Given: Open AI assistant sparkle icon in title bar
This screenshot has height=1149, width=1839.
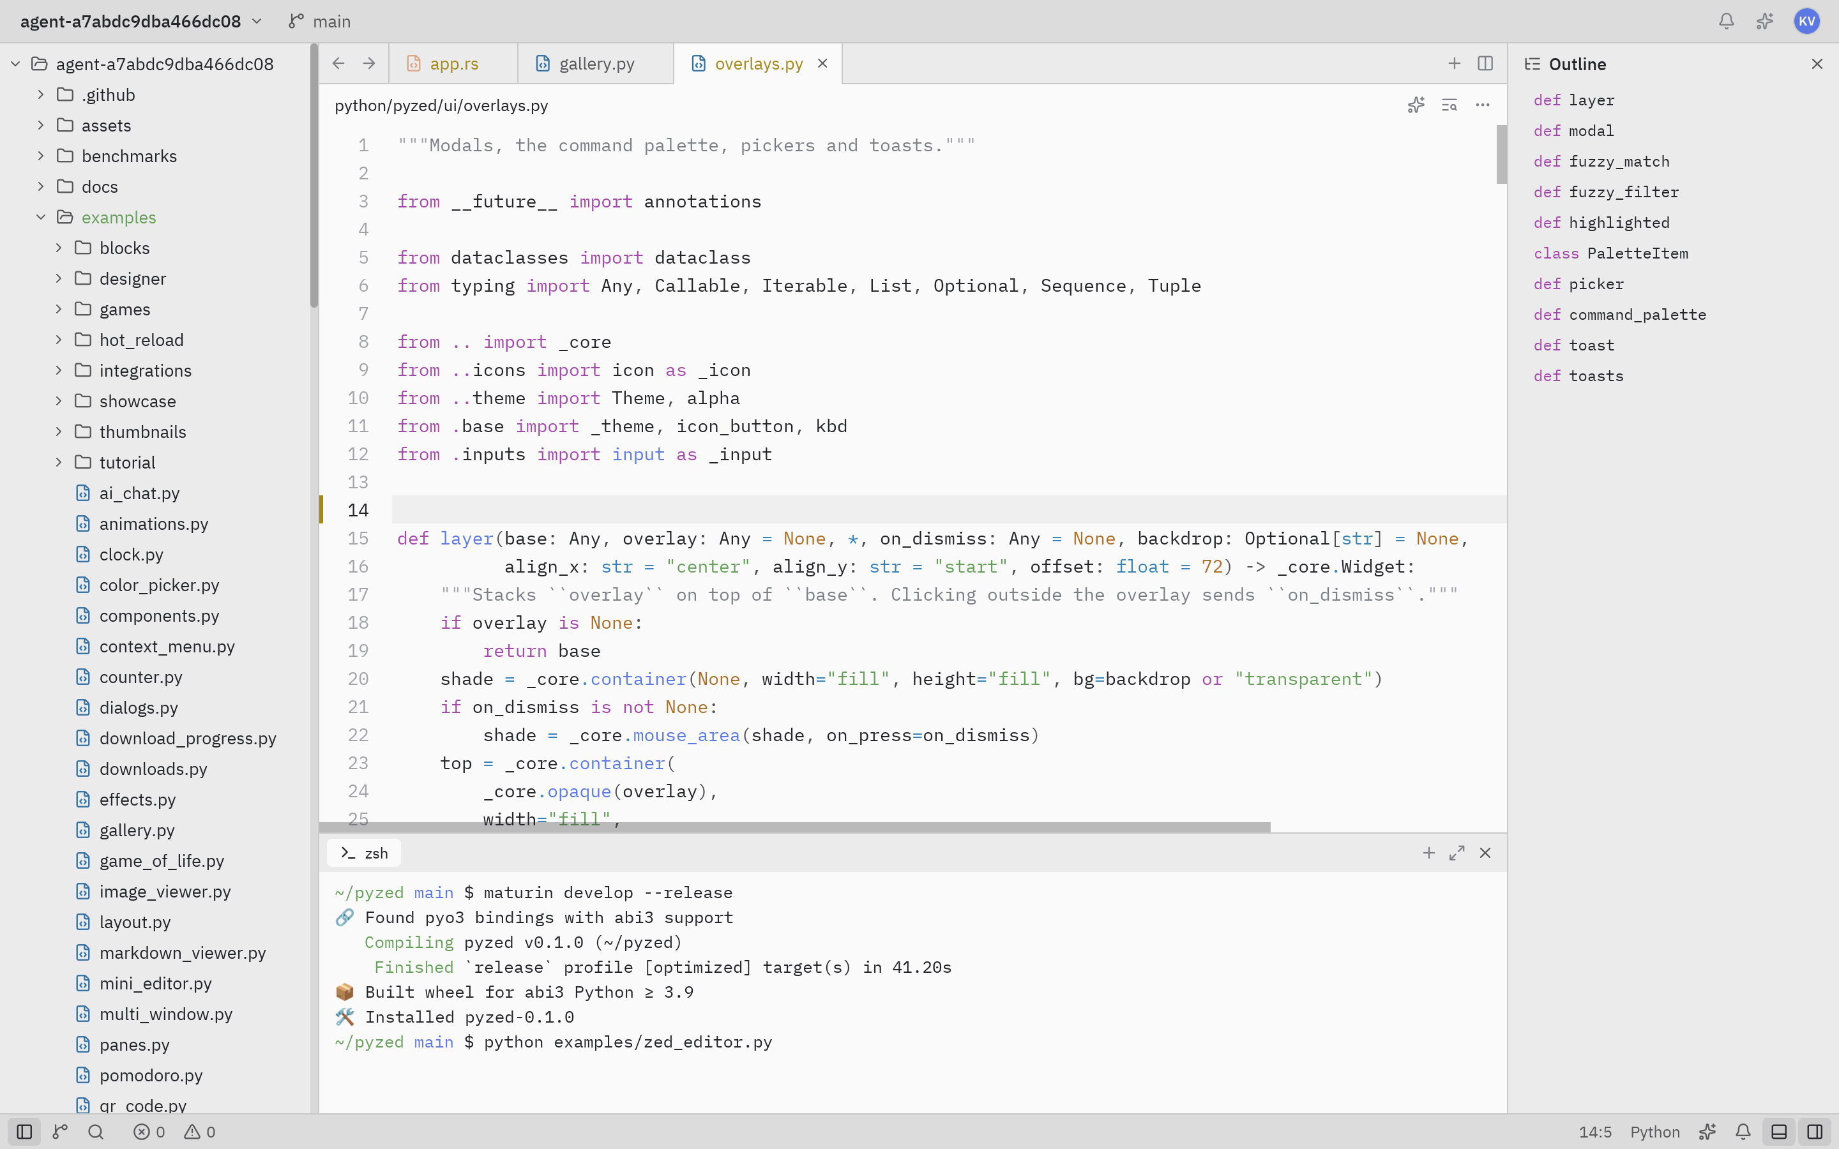Looking at the screenshot, I should pos(1764,21).
